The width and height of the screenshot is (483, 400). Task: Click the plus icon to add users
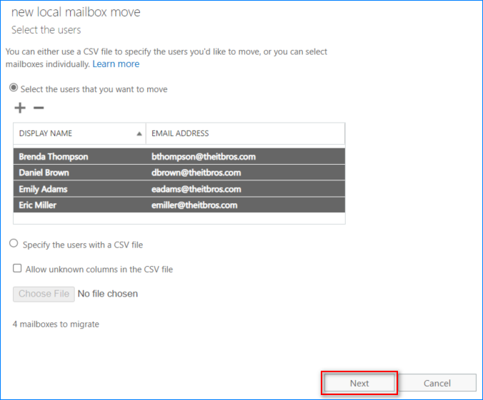coord(20,108)
